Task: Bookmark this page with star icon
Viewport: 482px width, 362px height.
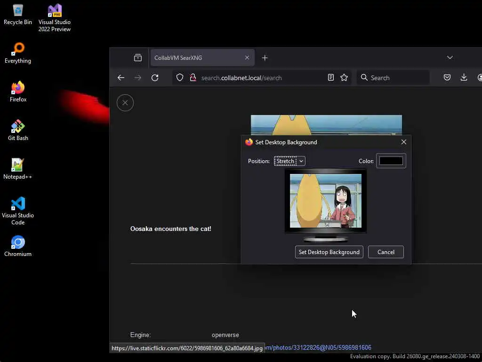Action: (344, 78)
